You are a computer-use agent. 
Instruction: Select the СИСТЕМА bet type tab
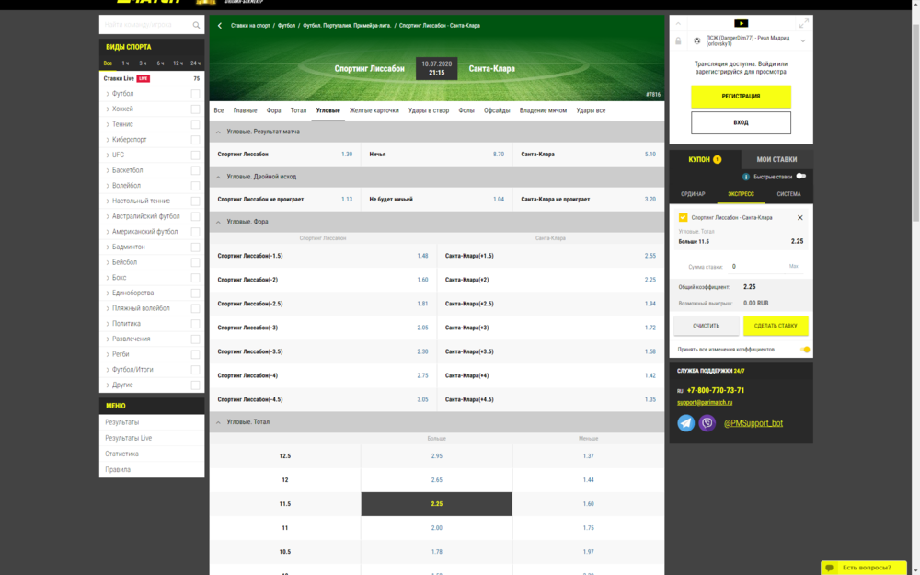click(x=788, y=194)
